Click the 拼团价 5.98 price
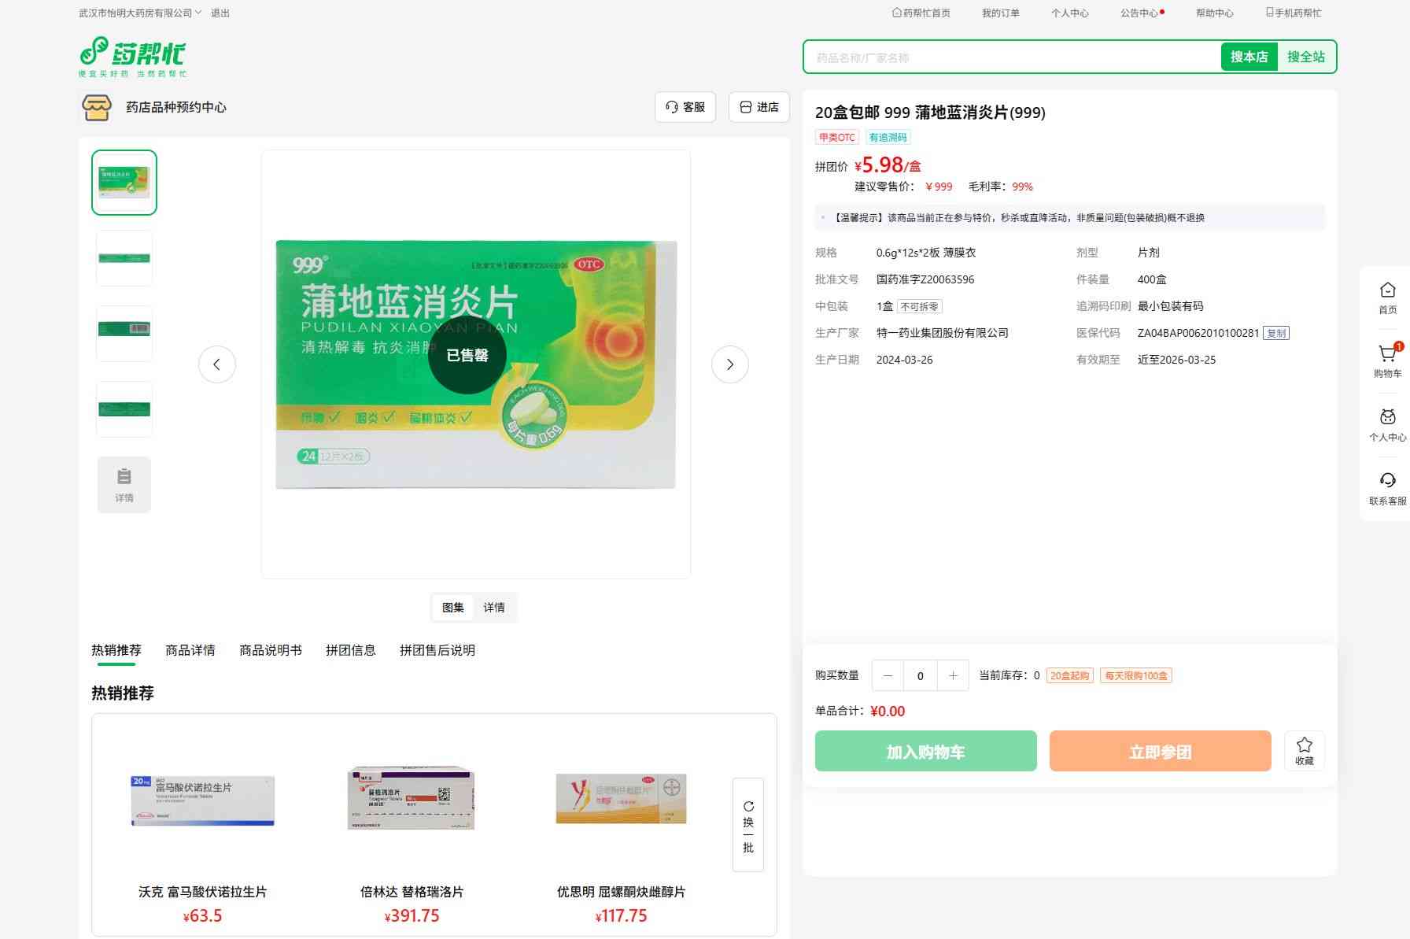 pyautogui.click(x=888, y=165)
